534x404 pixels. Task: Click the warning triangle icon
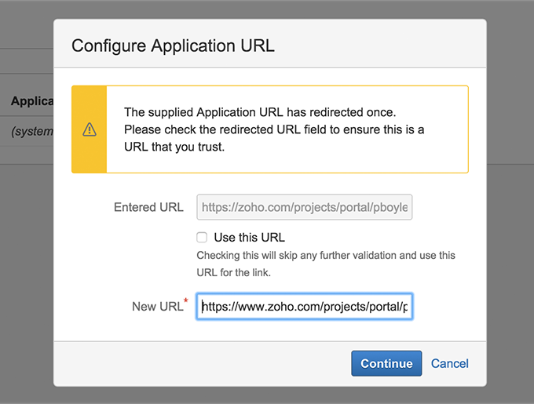pyautogui.click(x=89, y=129)
